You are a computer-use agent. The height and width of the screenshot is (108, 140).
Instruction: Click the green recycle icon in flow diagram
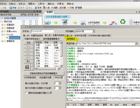click(123, 22)
